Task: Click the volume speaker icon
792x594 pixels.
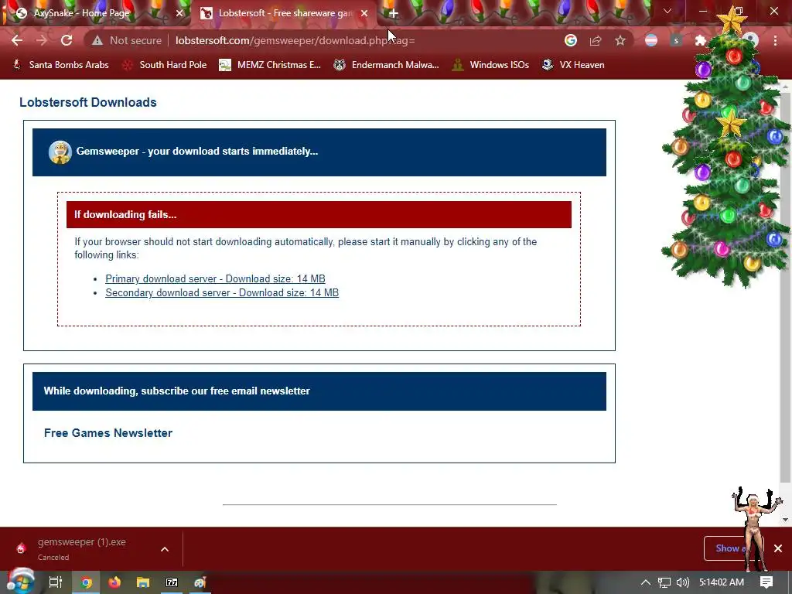Action: click(682, 582)
